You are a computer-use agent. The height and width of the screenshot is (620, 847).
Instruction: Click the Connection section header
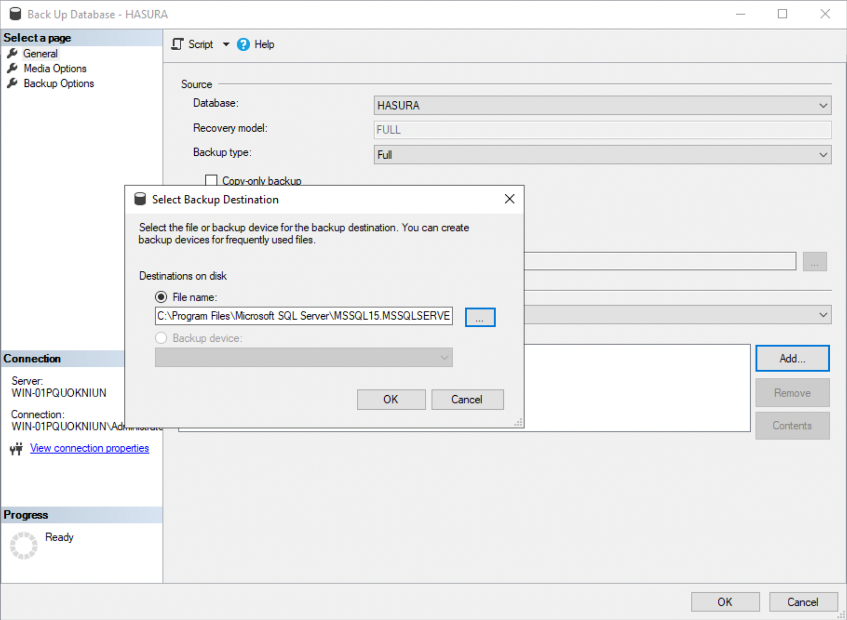[x=63, y=359]
